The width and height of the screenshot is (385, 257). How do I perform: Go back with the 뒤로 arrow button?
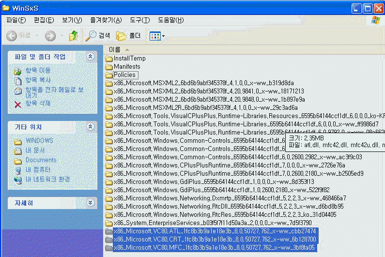pyautogui.click(x=19, y=36)
